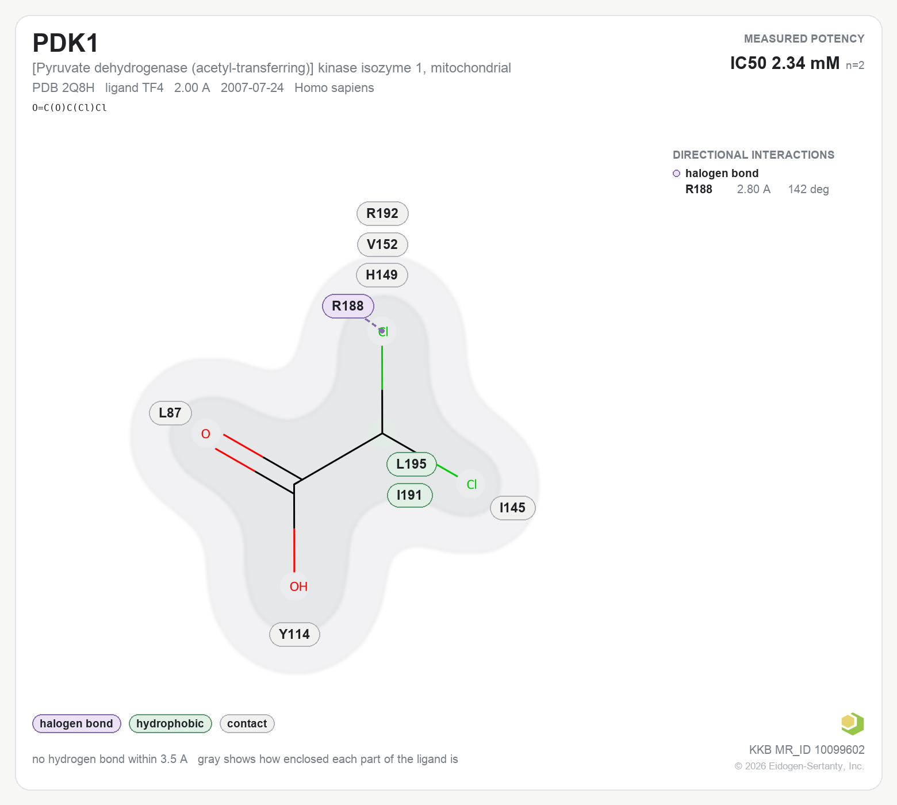Viewport: 897px width, 805px height.
Task: Select the L87 residue label
Action: point(170,413)
